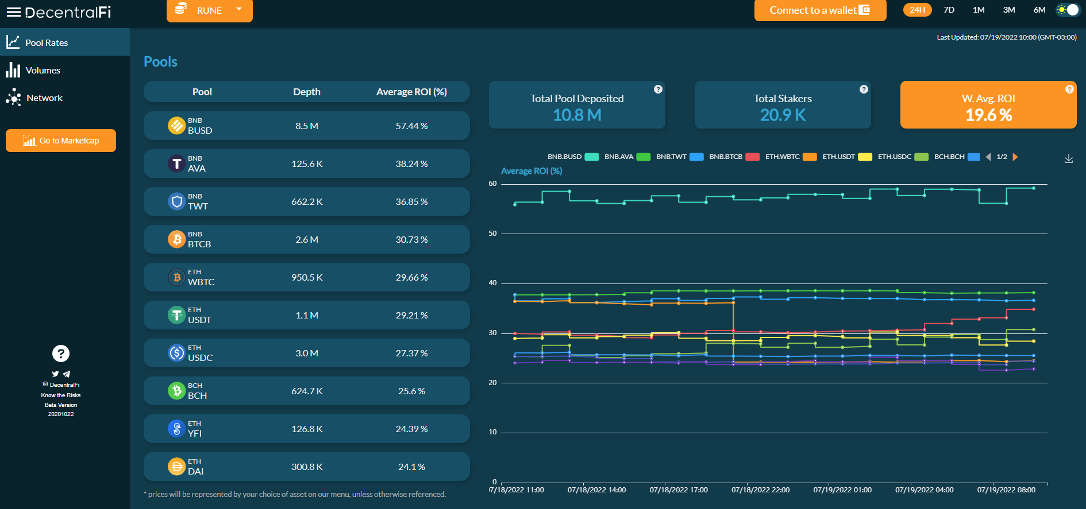Sort by Depth column header
The height and width of the screenshot is (509, 1086).
click(x=307, y=92)
